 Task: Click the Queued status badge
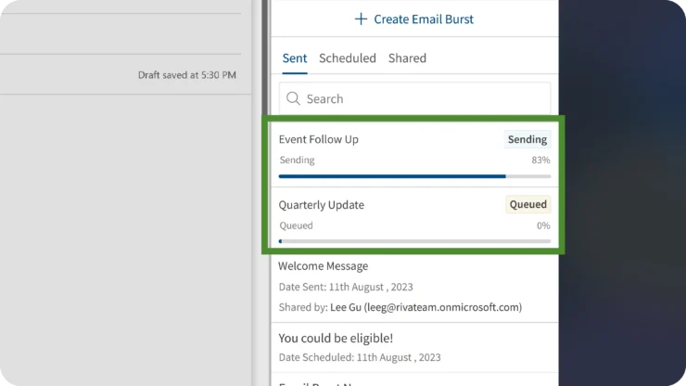coord(527,204)
